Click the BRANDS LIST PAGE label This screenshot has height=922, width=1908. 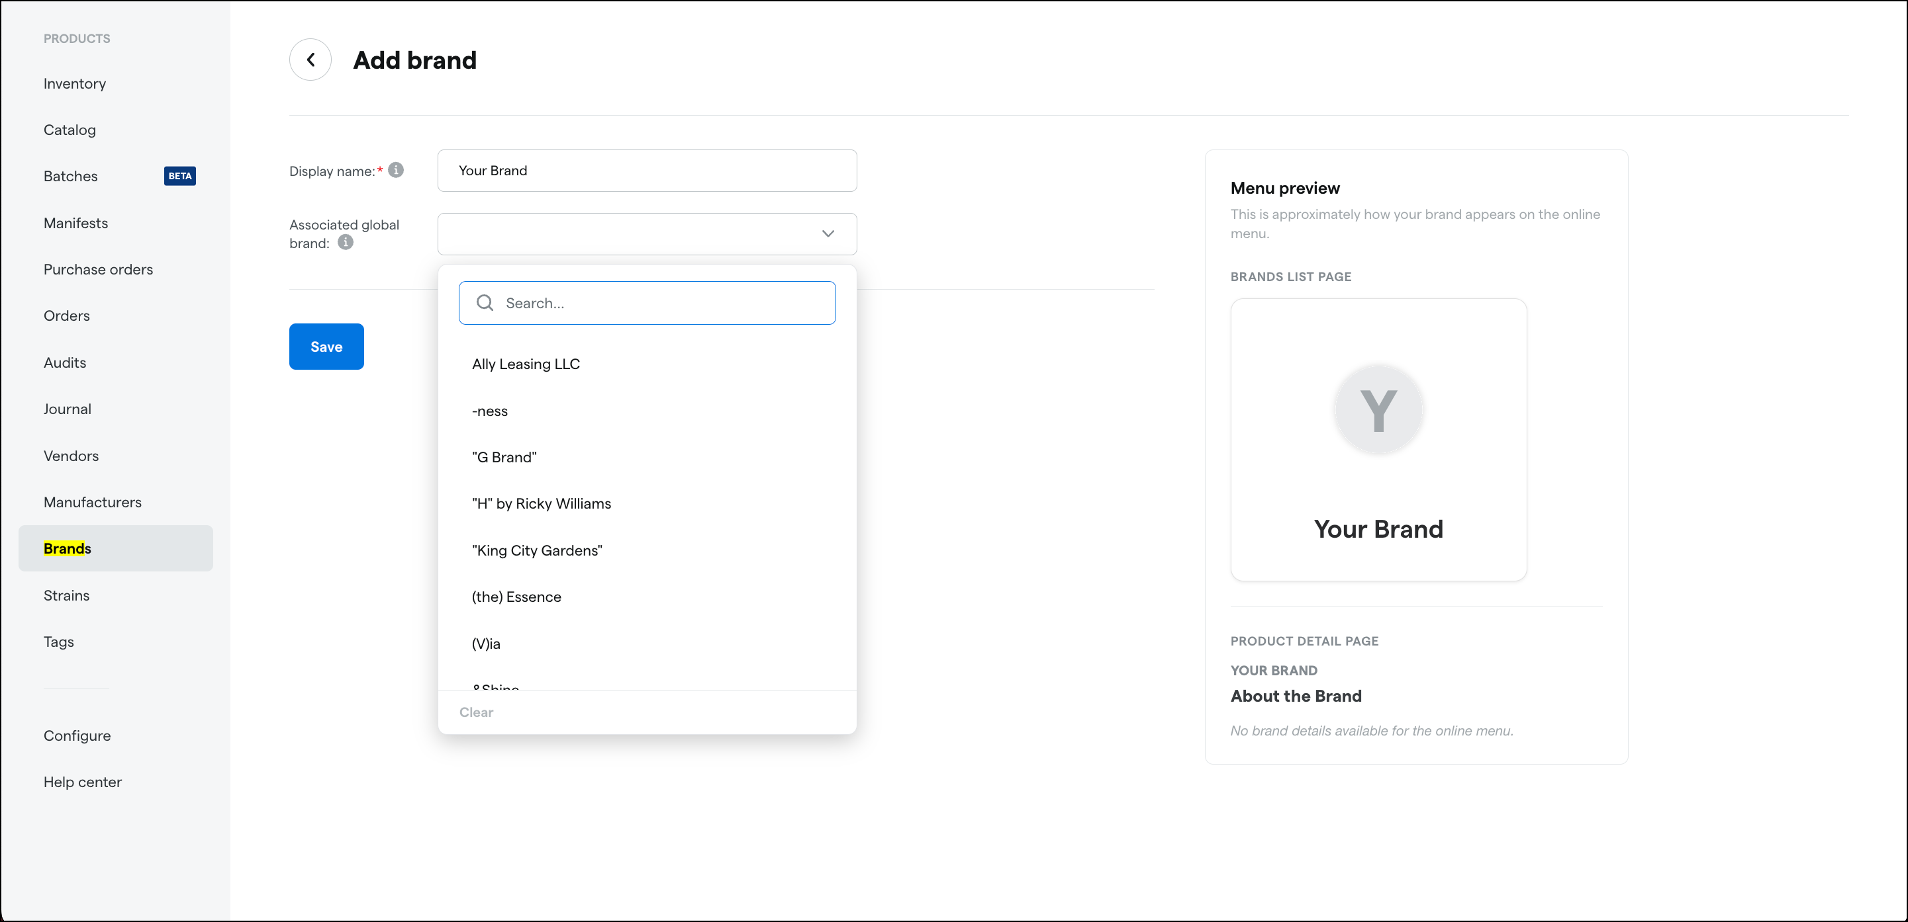click(x=1291, y=276)
